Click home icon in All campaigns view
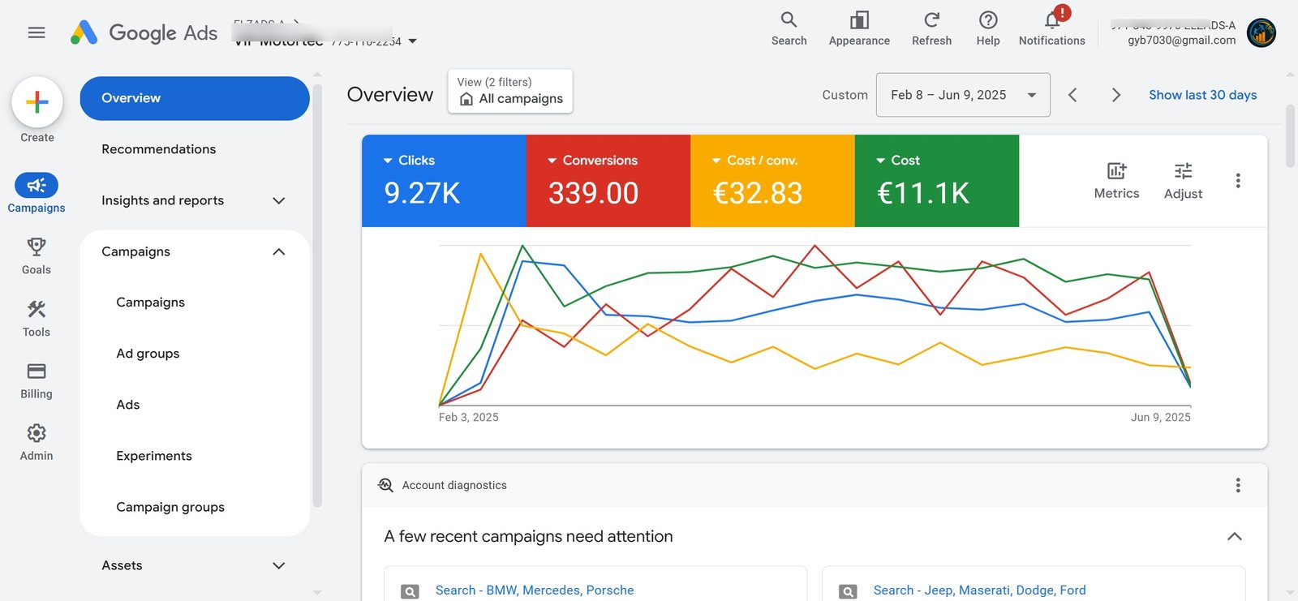This screenshot has height=601, width=1298. (466, 99)
